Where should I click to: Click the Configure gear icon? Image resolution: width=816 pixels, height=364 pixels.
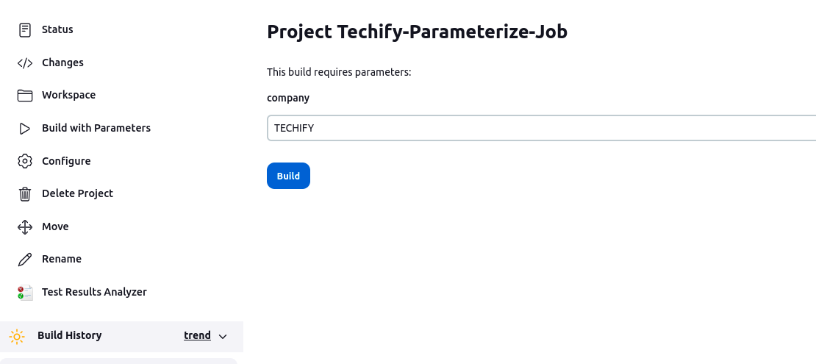point(24,161)
